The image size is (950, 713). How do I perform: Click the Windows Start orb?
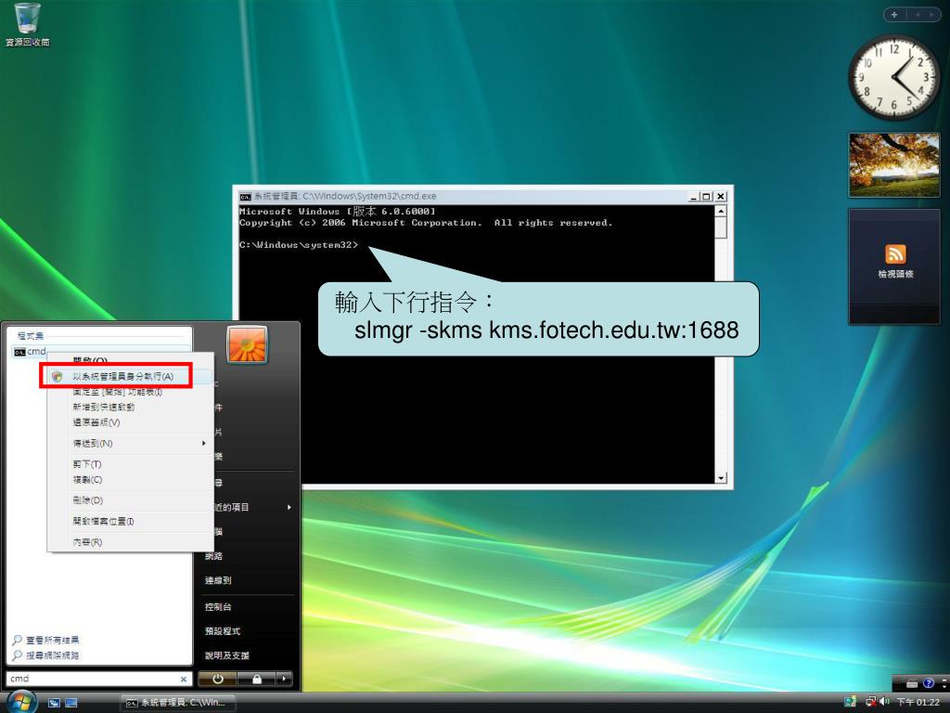(20, 702)
